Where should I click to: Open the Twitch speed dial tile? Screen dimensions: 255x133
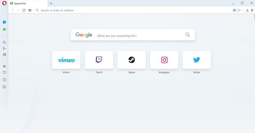pyautogui.click(x=99, y=60)
